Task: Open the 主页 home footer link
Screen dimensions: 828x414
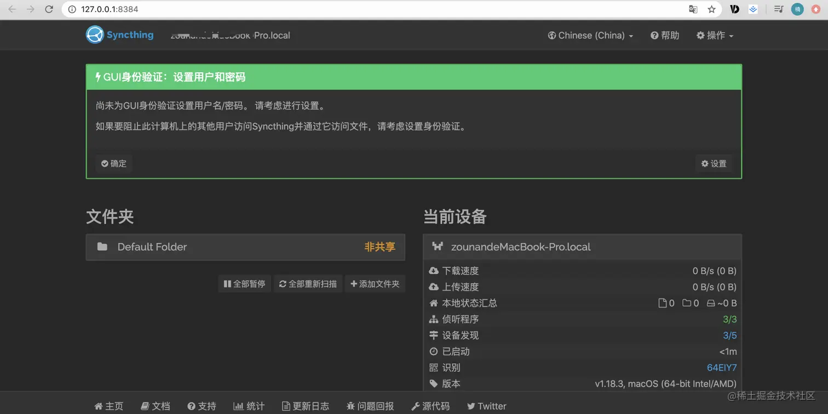Action: 109,406
